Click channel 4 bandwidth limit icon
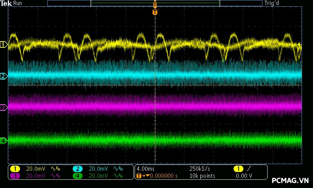Image resolution: width=313 pixels, height=188 pixels. pyautogui.click(x=118, y=176)
